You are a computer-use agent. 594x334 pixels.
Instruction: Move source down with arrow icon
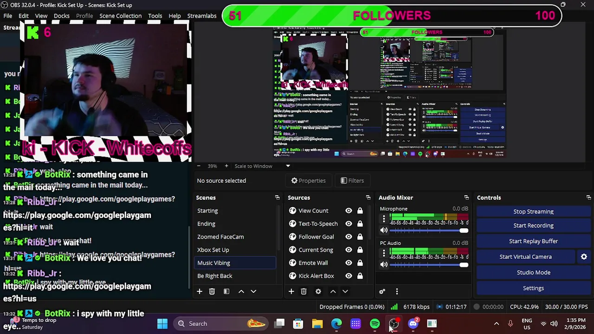[345, 291]
